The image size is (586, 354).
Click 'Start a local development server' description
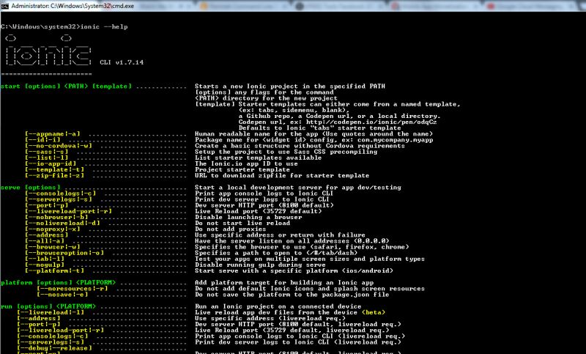click(298, 188)
